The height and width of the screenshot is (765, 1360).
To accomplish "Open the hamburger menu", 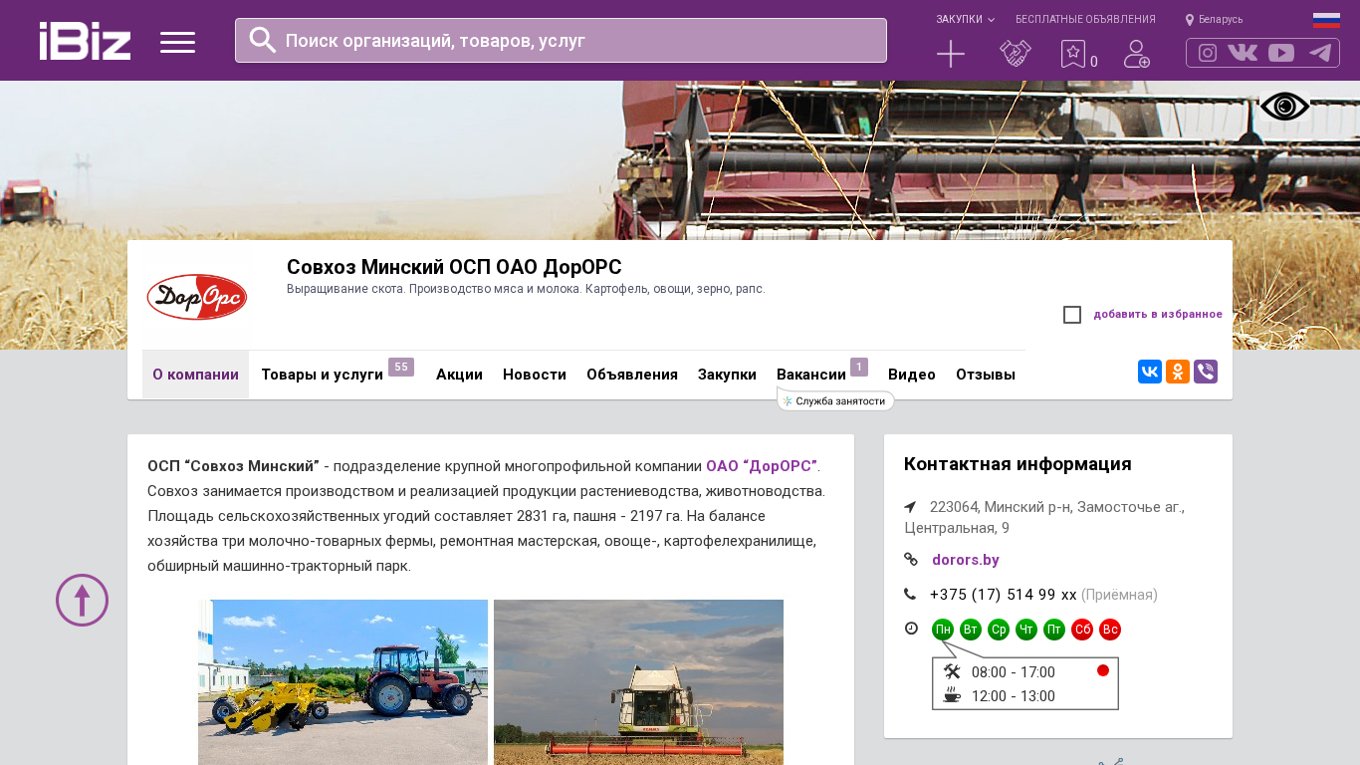I will [177, 42].
